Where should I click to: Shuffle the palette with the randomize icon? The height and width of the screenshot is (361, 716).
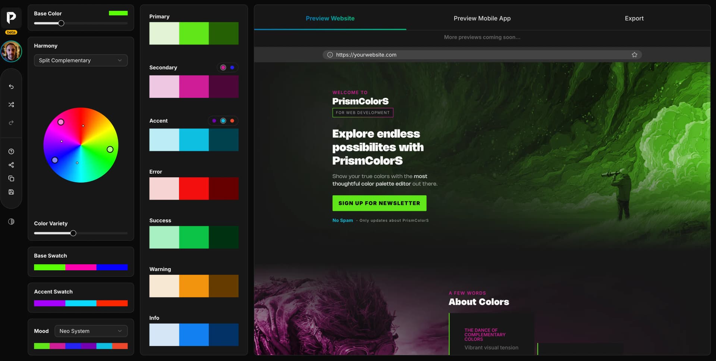pyautogui.click(x=11, y=105)
